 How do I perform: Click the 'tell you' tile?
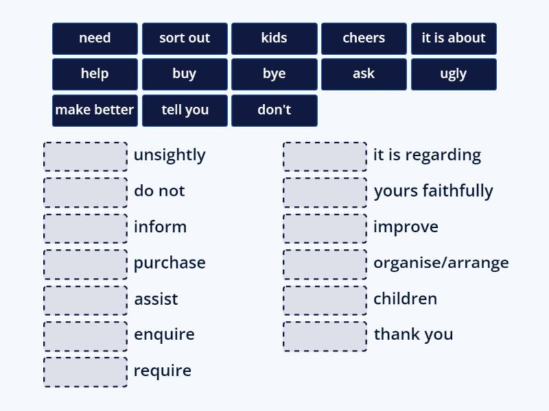(x=185, y=110)
